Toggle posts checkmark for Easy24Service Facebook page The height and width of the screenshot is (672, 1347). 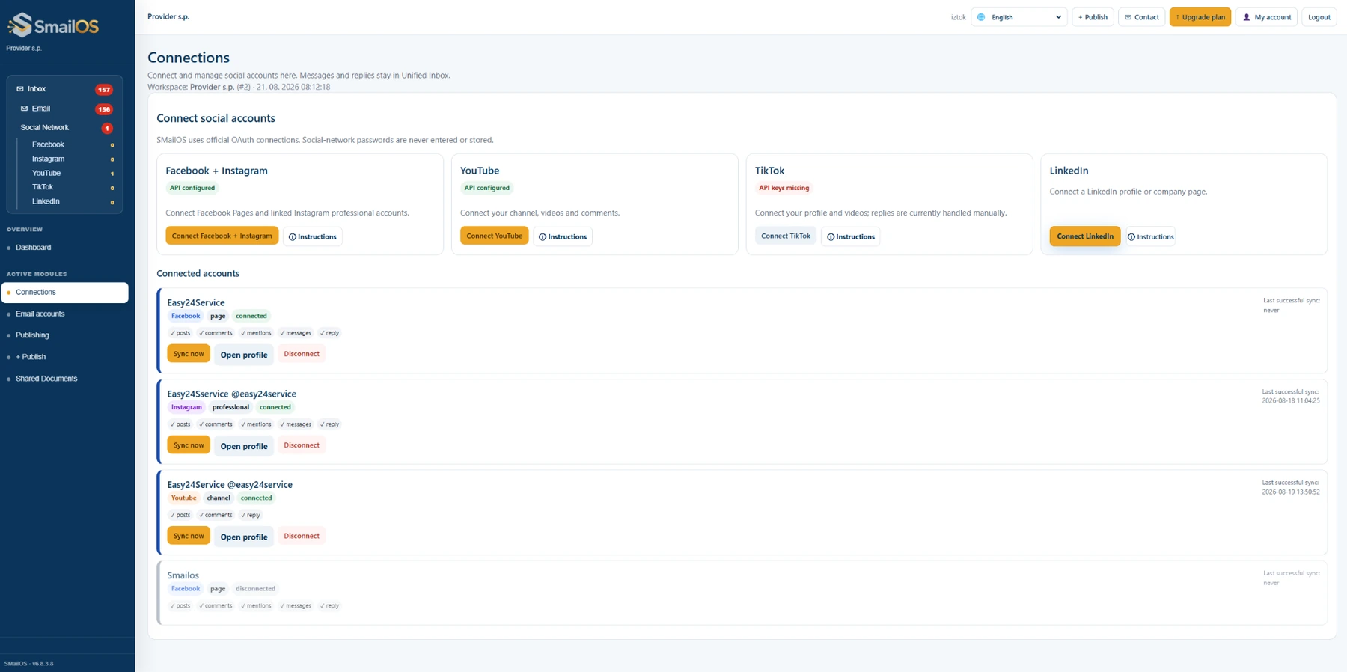click(180, 333)
